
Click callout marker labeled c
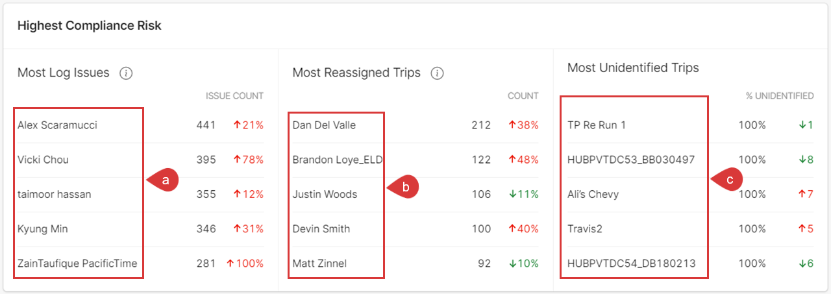728,180
